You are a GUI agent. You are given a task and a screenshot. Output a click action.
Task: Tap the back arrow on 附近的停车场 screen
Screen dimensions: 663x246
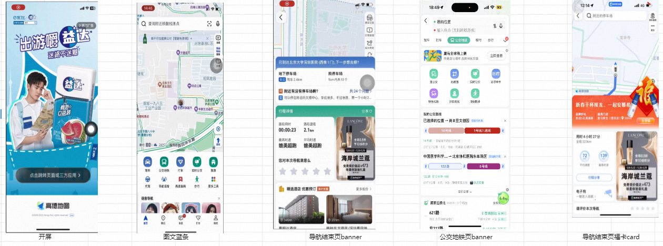pyautogui.click(x=577, y=16)
